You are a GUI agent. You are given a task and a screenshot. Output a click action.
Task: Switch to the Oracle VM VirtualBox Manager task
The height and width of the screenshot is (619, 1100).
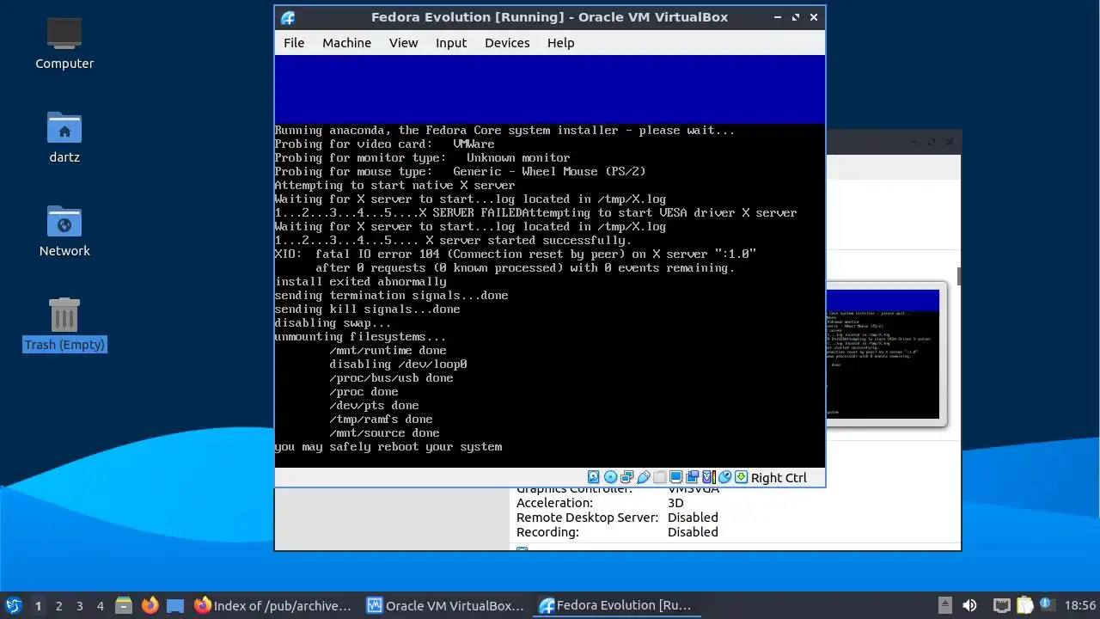click(x=445, y=605)
